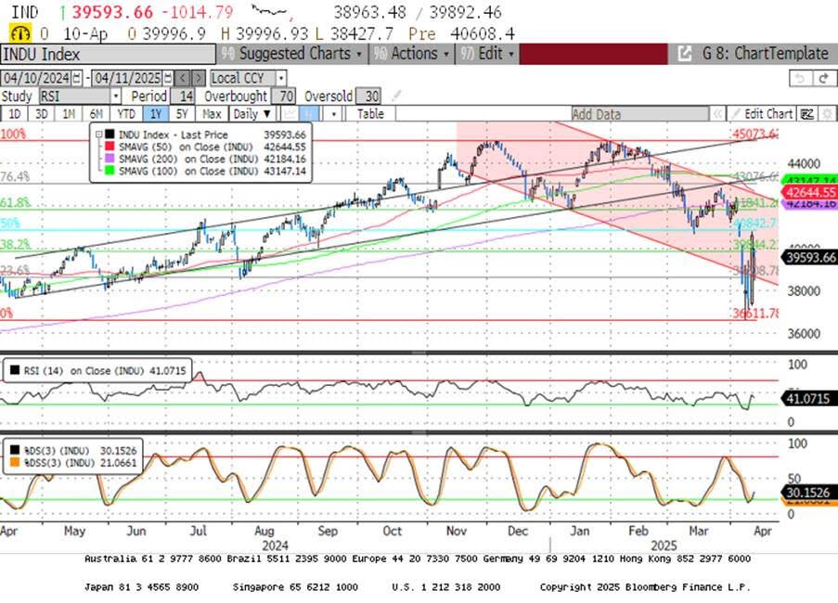Switch to the 5Y range tab
This screenshot has height=603, width=838.
182,114
